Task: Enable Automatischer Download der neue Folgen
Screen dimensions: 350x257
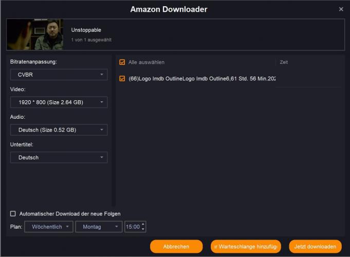Action: [13, 214]
